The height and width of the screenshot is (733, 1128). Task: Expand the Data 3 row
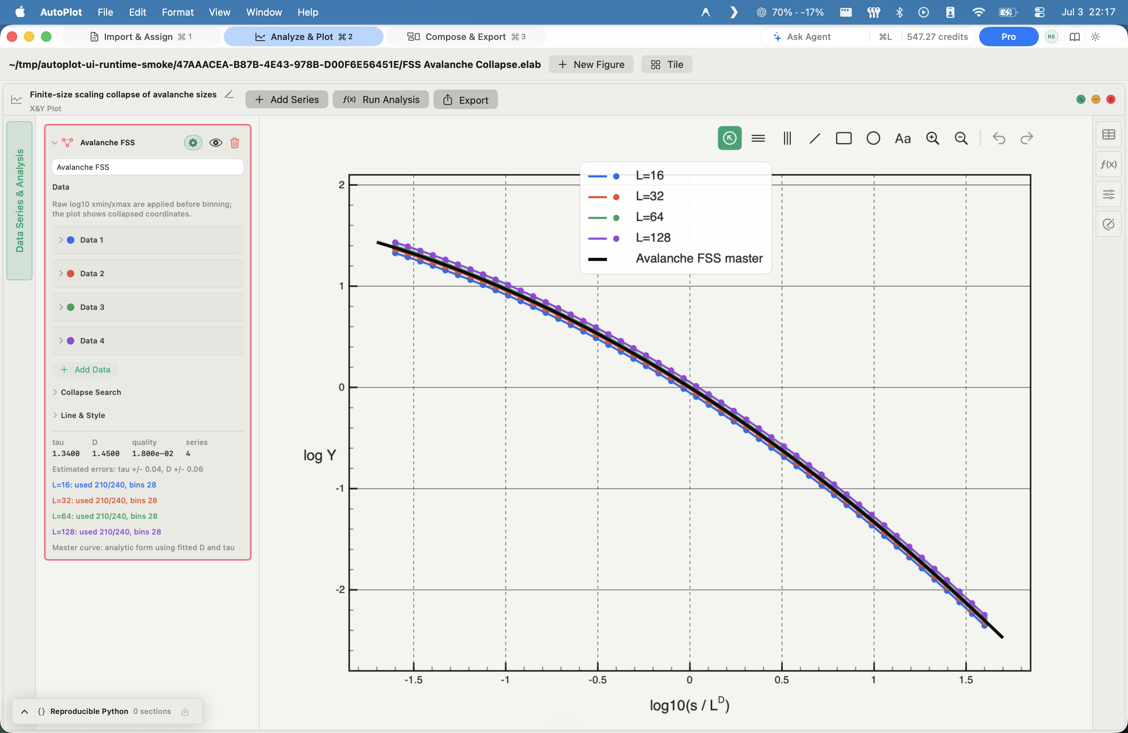pyautogui.click(x=61, y=307)
